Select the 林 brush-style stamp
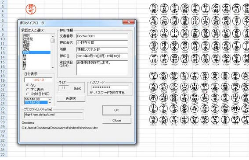Image resolution: width=249 pixels, height=160 pixels. click(235, 109)
